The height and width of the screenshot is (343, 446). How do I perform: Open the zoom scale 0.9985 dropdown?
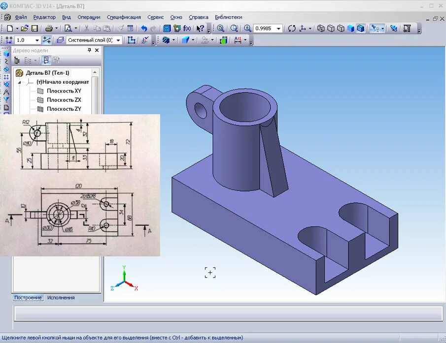(x=279, y=29)
